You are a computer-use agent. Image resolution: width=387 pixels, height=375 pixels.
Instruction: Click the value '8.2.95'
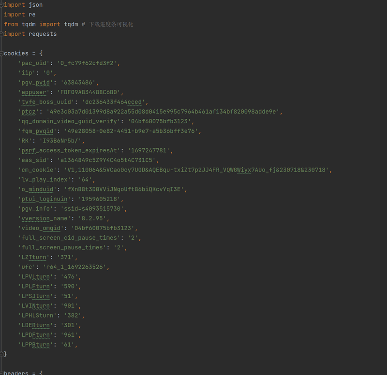(x=92, y=218)
